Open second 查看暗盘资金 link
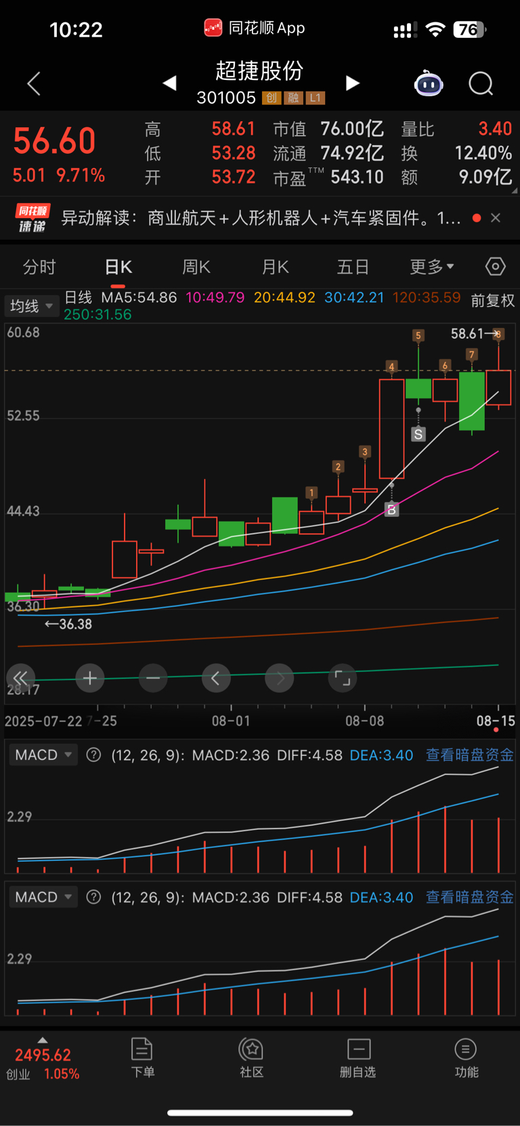 (x=469, y=897)
